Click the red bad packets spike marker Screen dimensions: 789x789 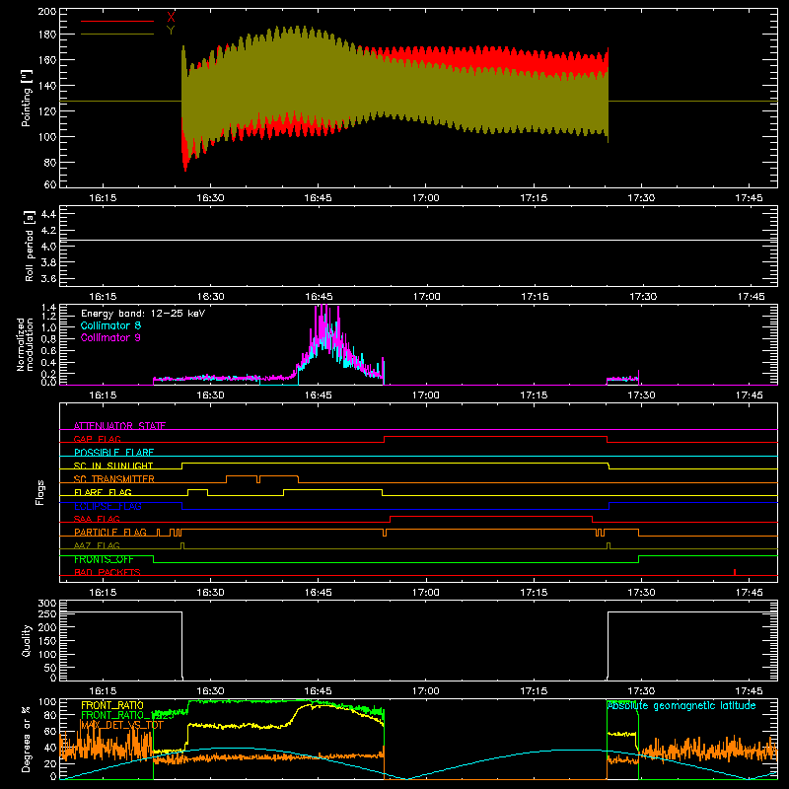tap(735, 572)
